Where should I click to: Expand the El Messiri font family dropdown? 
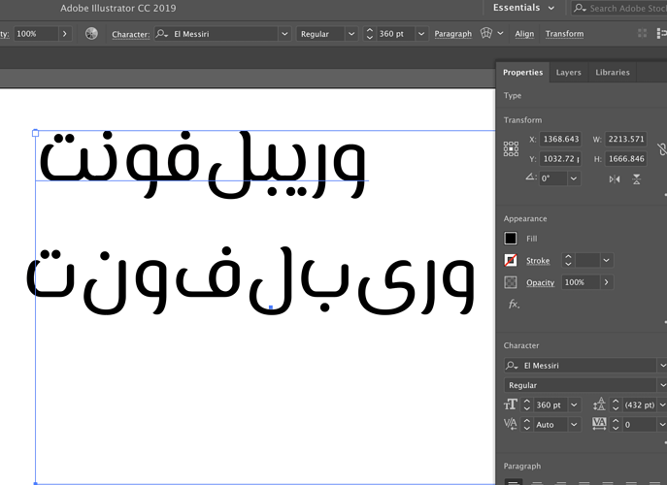(x=284, y=34)
